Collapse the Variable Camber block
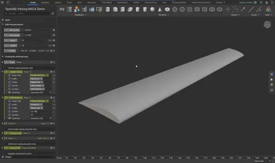This screenshot has width=275, height=163. click(2, 72)
